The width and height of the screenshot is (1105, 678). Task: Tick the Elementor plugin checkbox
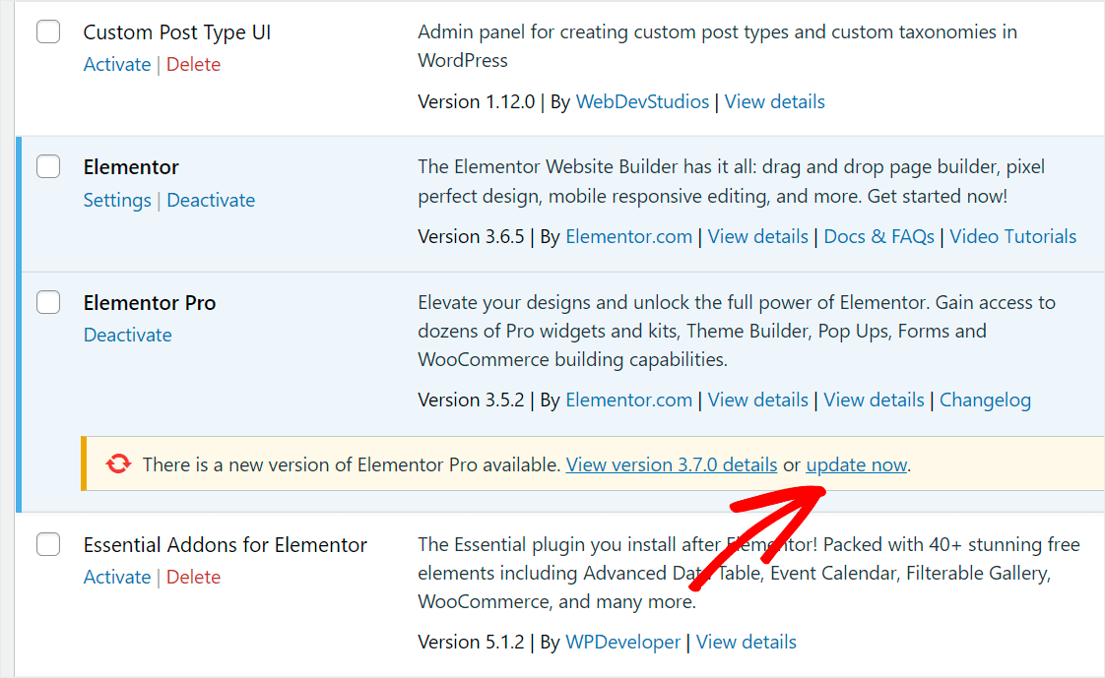[x=48, y=167]
